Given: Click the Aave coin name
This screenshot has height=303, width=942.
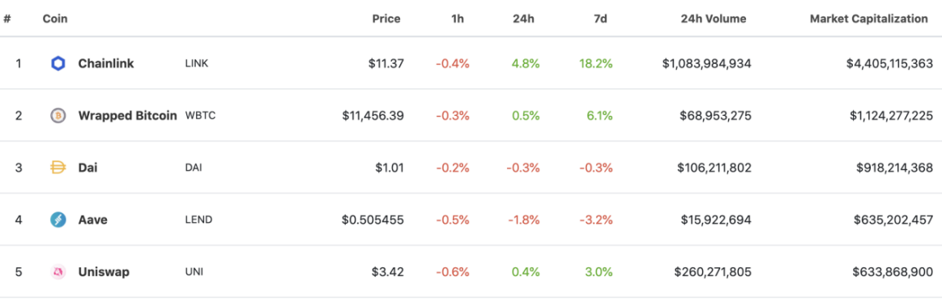Looking at the screenshot, I should (92, 220).
